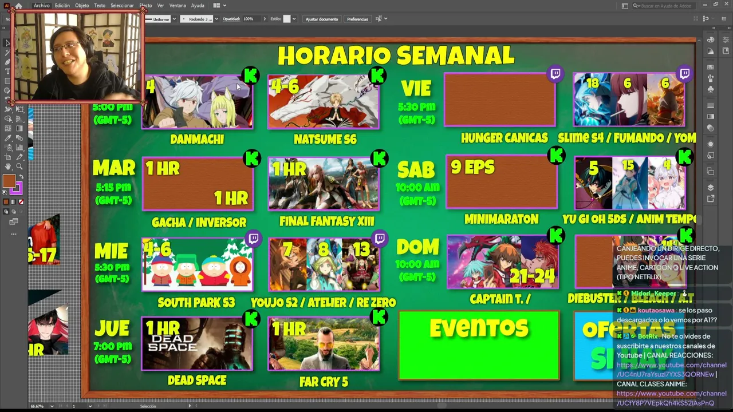Select the Shape Builder tool

[x=8, y=119]
